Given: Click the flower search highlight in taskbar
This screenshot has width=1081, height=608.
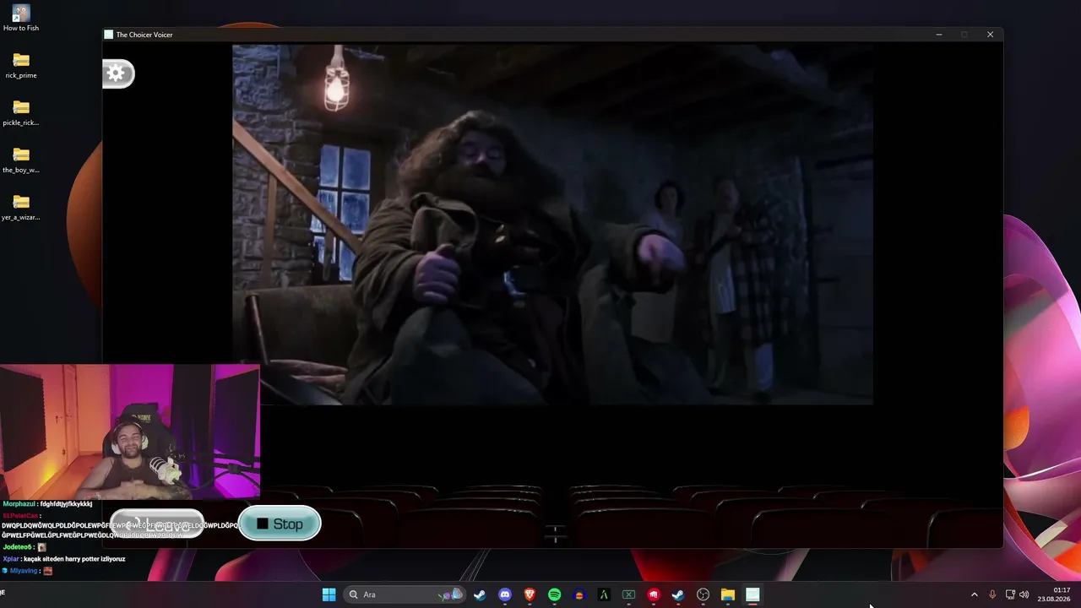Looking at the screenshot, I should click(x=451, y=594).
